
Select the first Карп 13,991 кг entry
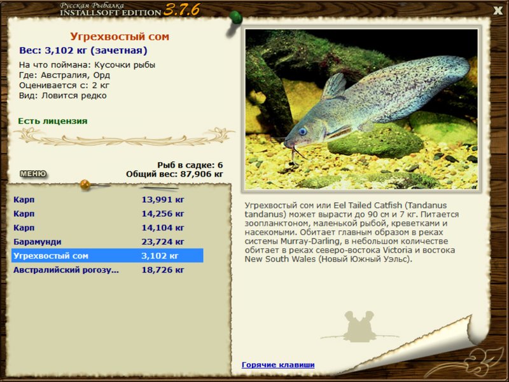107,200
